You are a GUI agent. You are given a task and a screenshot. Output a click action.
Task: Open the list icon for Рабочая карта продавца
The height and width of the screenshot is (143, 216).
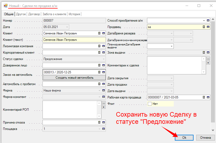click(204, 97)
